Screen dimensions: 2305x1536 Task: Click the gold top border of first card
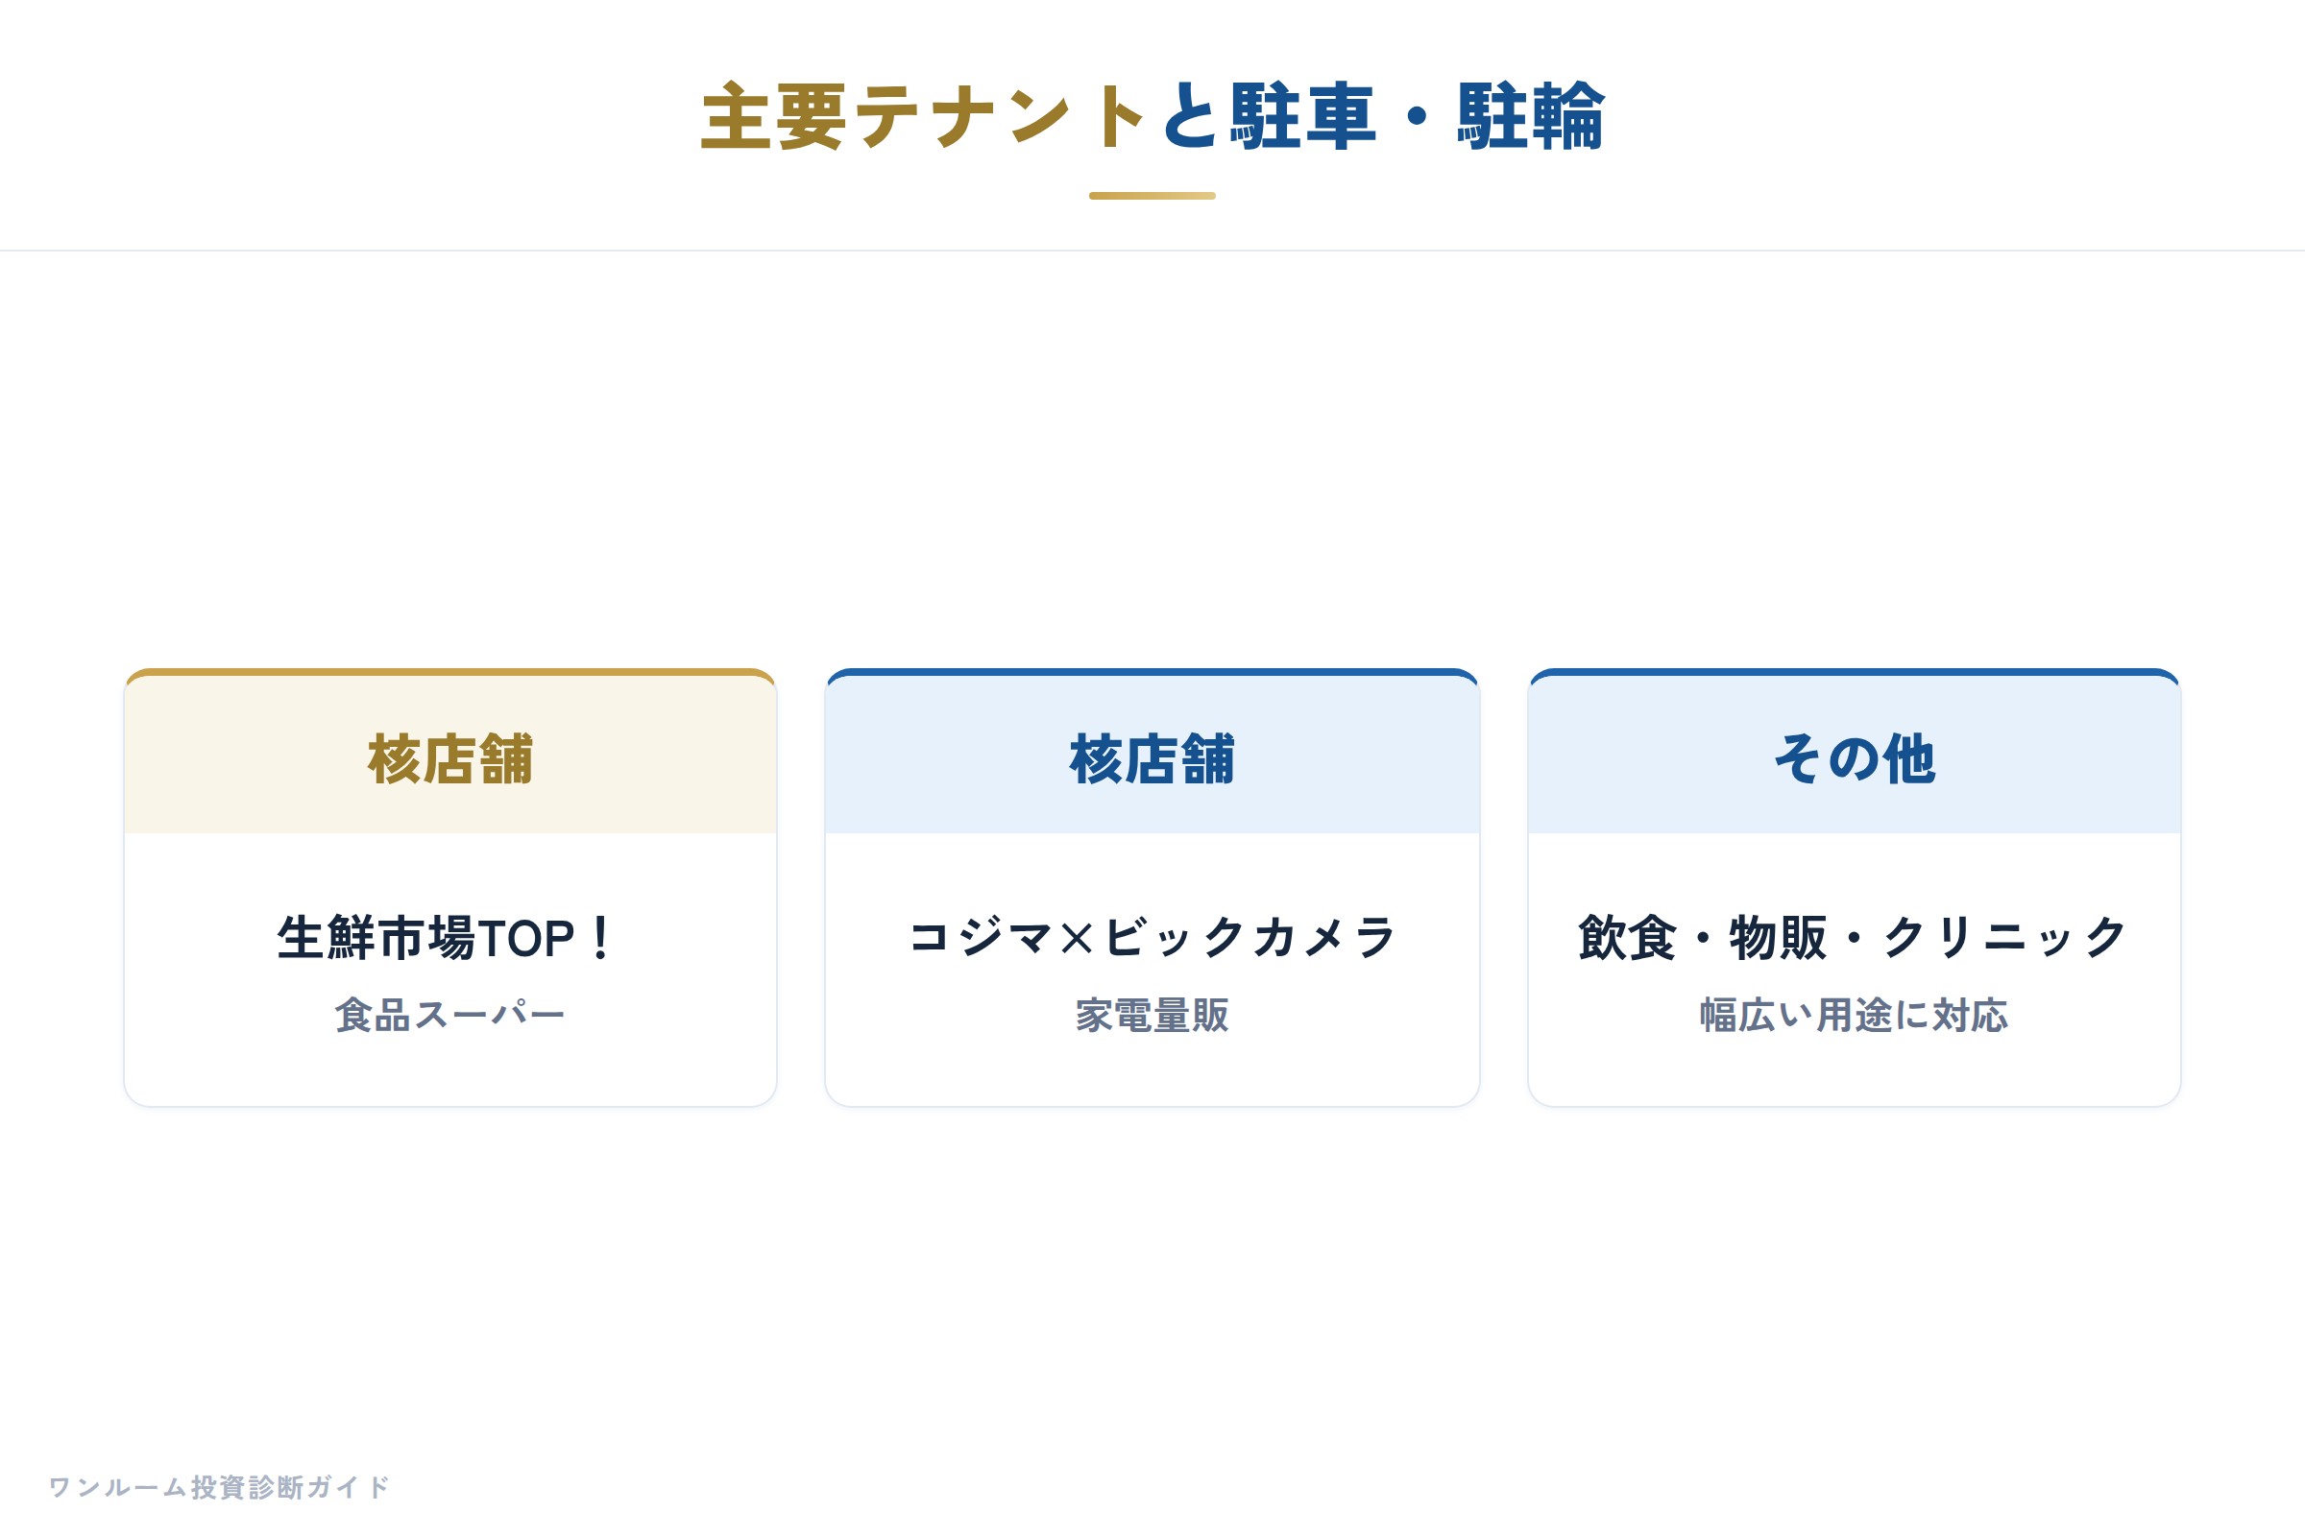tap(450, 672)
